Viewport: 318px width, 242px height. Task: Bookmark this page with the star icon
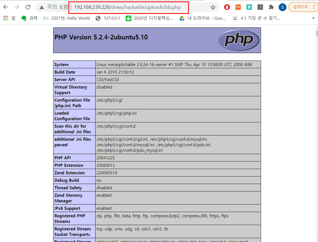[213, 7]
